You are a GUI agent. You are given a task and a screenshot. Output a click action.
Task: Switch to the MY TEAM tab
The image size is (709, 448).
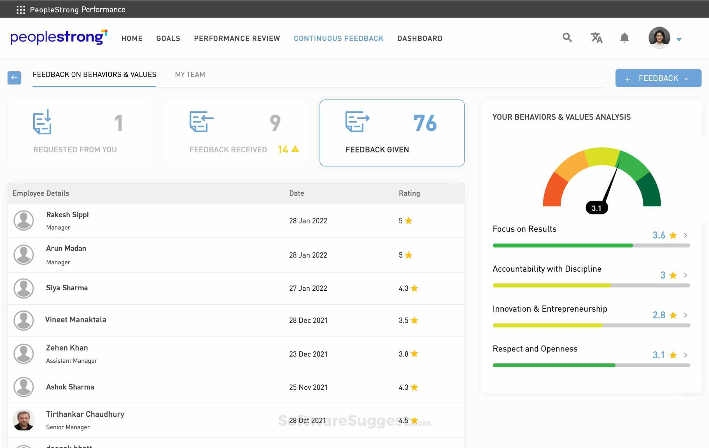pyautogui.click(x=190, y=74)
